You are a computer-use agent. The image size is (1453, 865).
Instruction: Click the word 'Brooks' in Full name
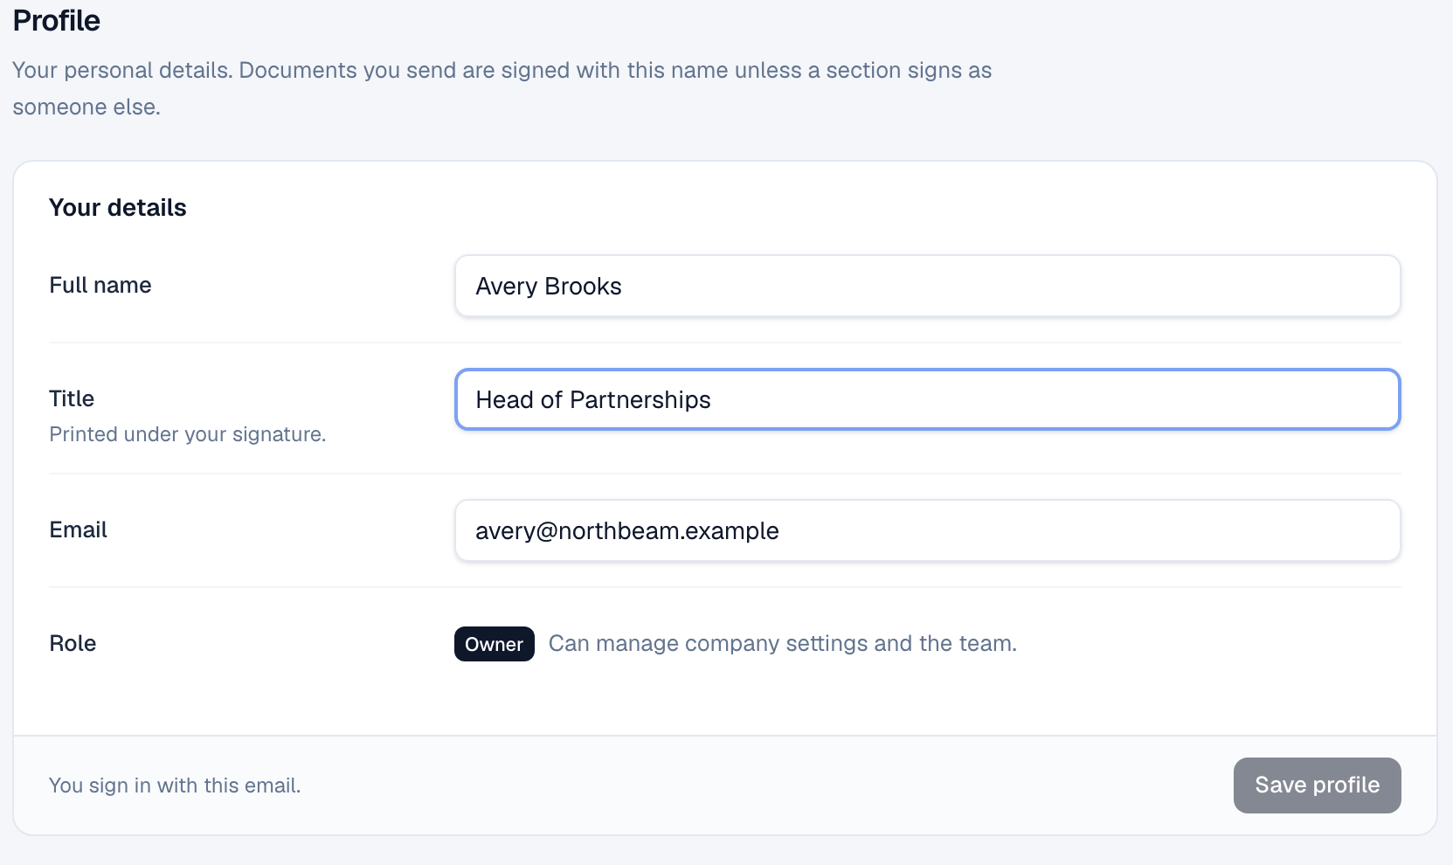click(583, 287)
